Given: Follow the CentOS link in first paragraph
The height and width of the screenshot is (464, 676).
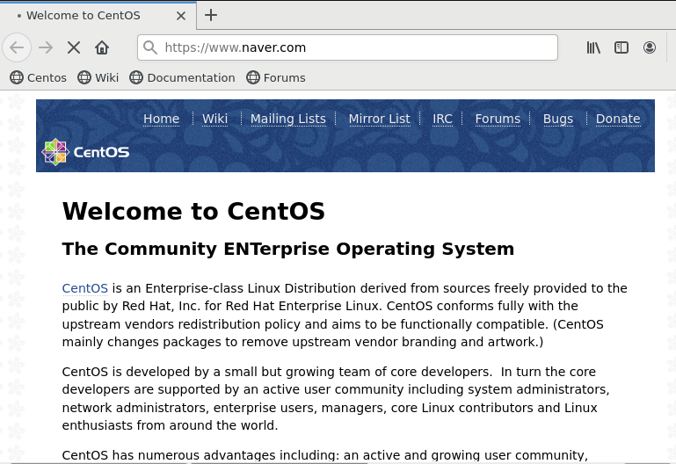Looking at the screenshot, I should [x=85, y=288].
